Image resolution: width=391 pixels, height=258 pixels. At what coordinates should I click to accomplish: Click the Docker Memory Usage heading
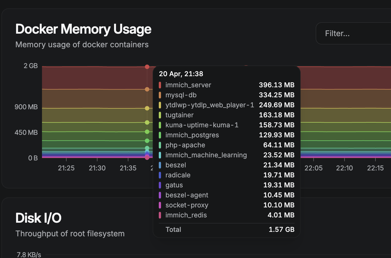[83, 29]
